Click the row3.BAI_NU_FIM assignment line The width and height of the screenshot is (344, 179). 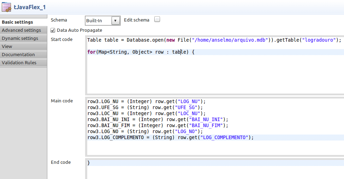[x=158, y=125]
